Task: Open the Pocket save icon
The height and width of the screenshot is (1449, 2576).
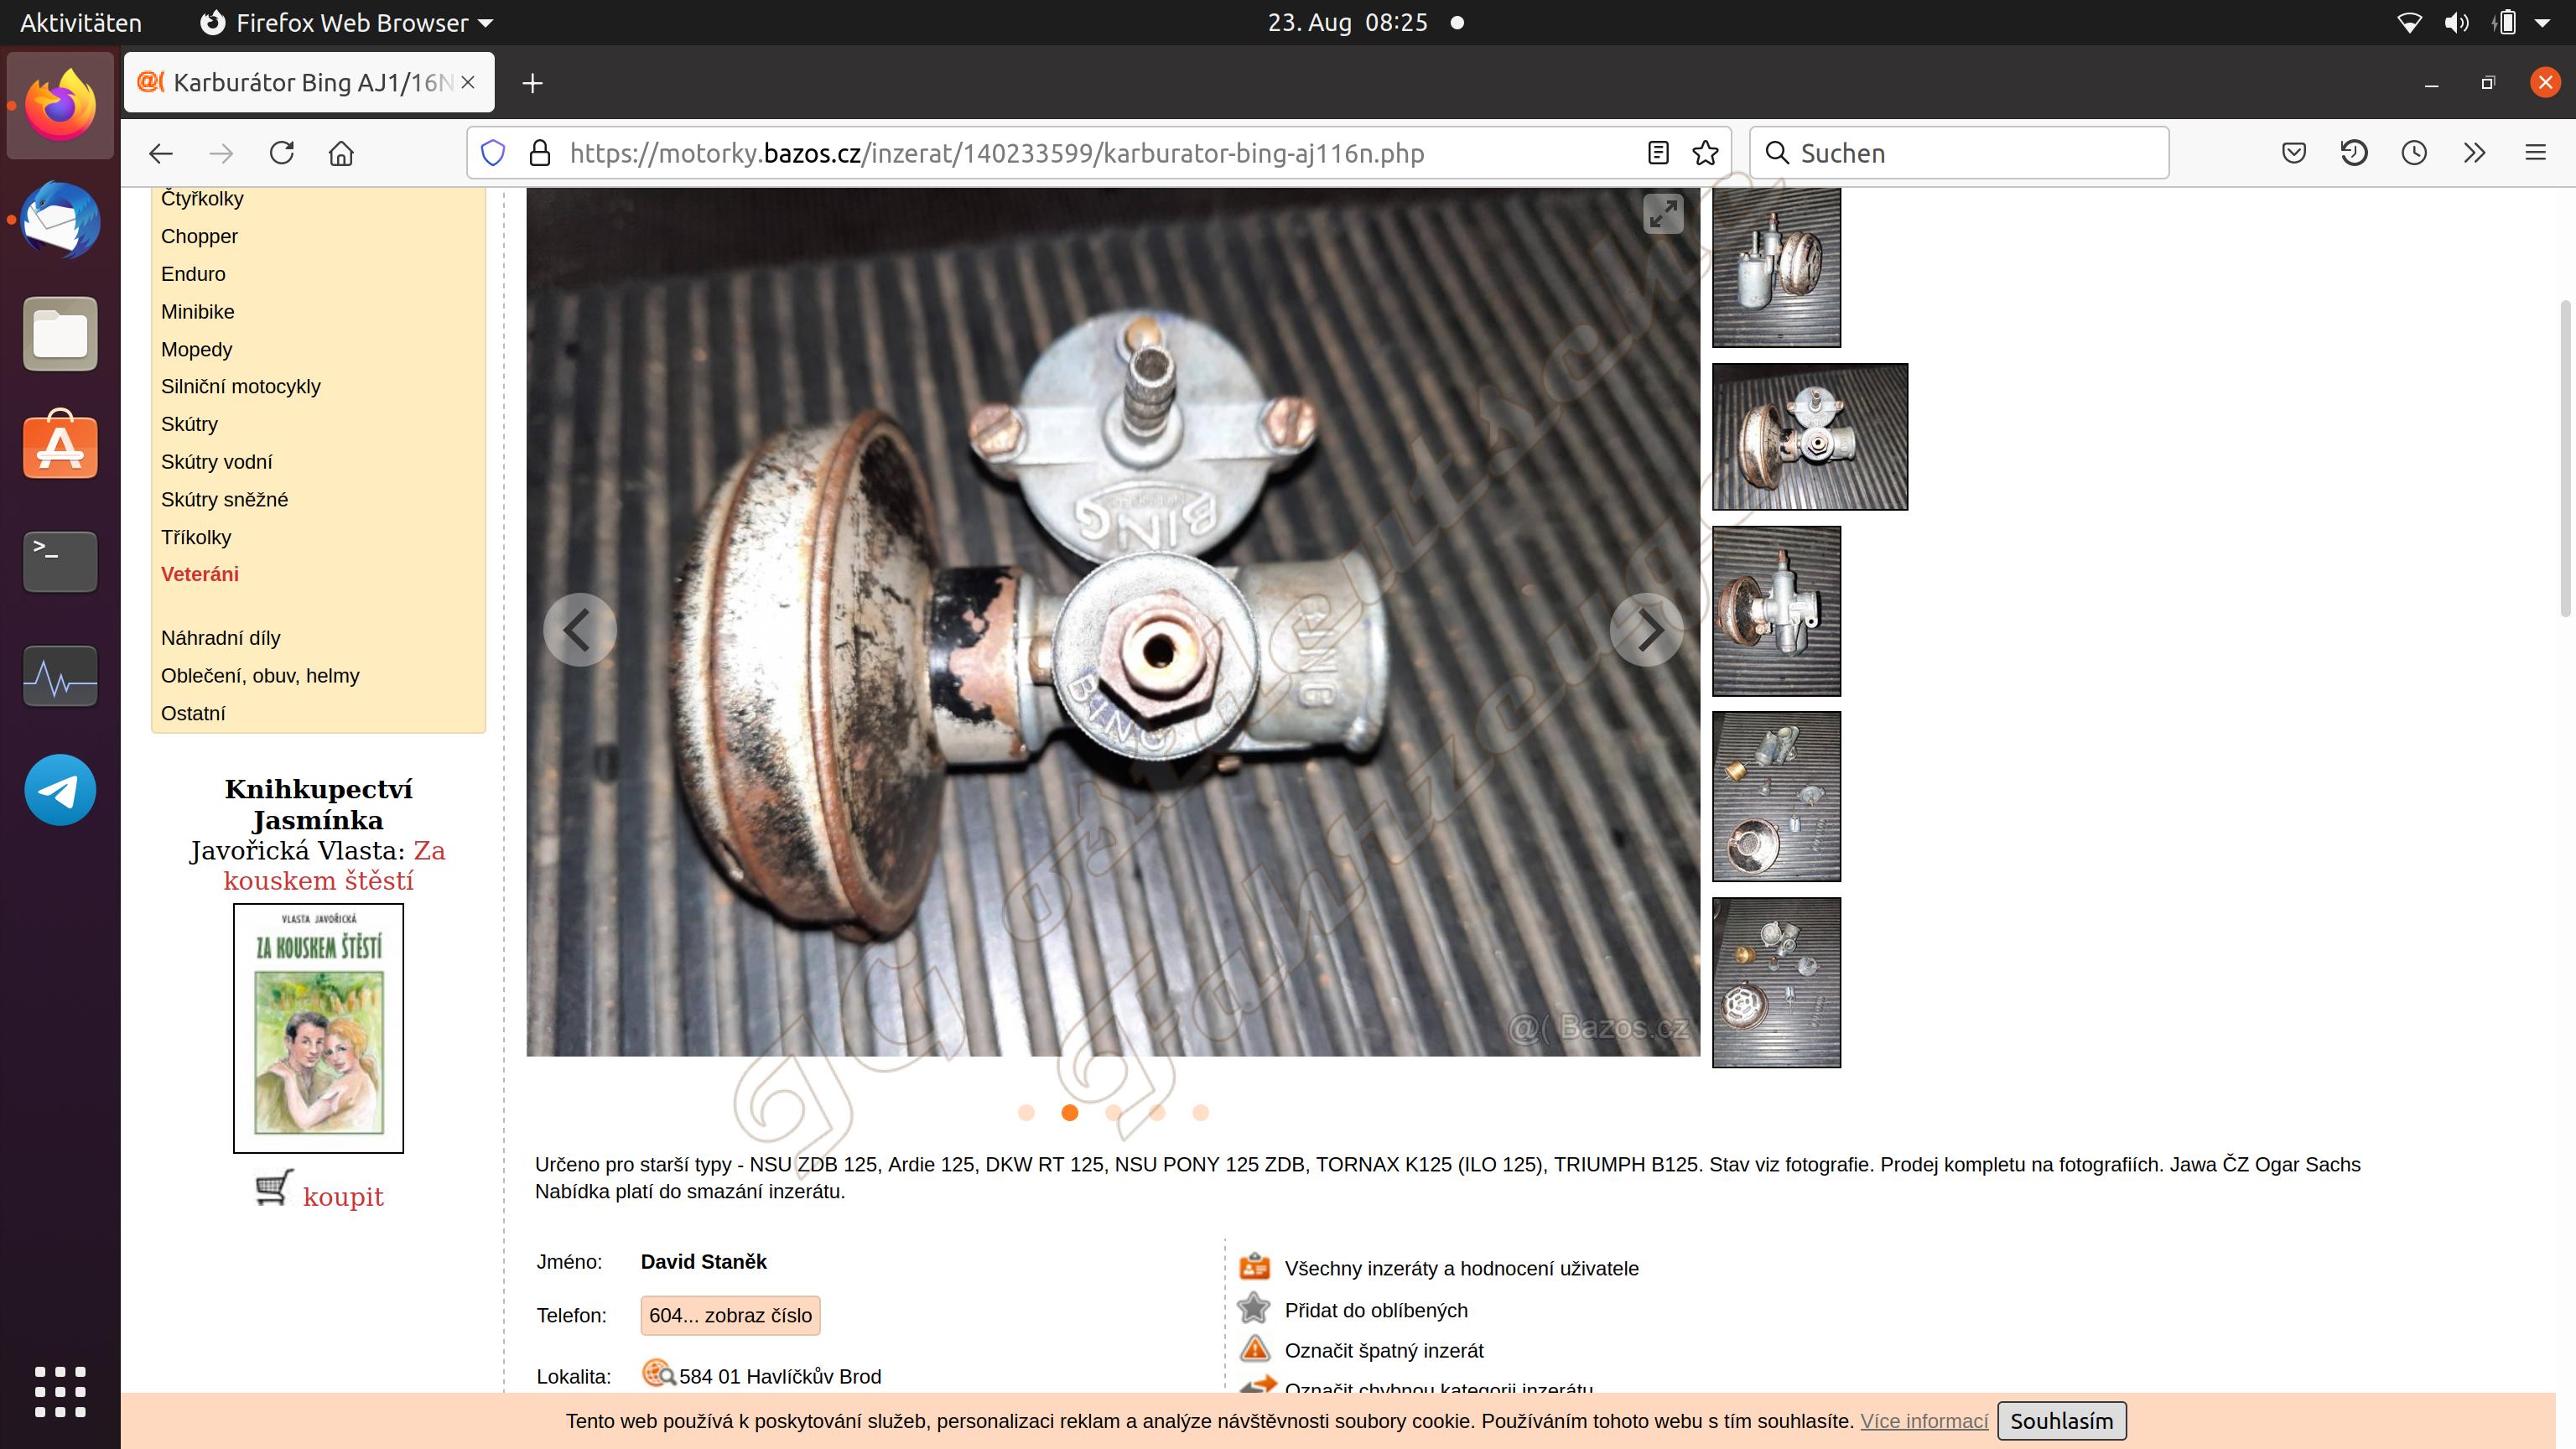Action: 2294,153
